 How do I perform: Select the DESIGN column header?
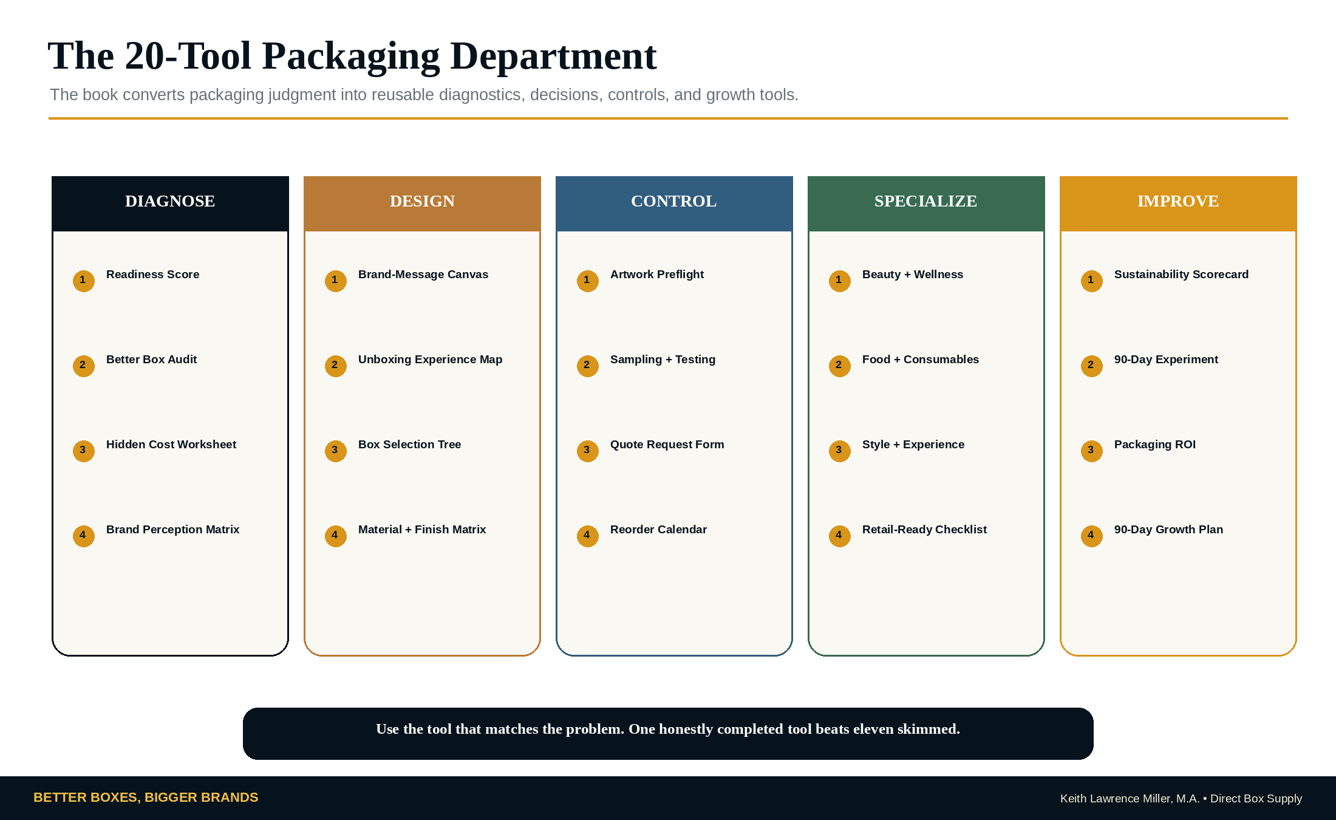pos(422,203)
